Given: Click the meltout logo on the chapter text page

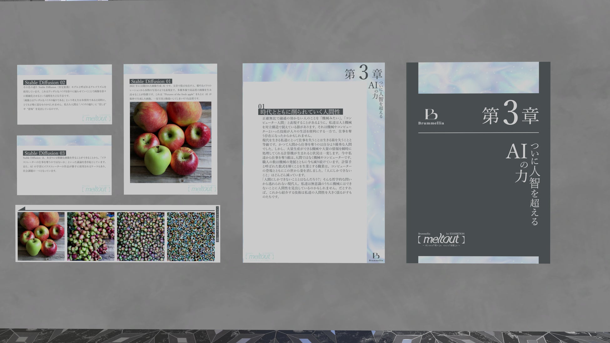Looking at the screenshot, I should point(259,256).
